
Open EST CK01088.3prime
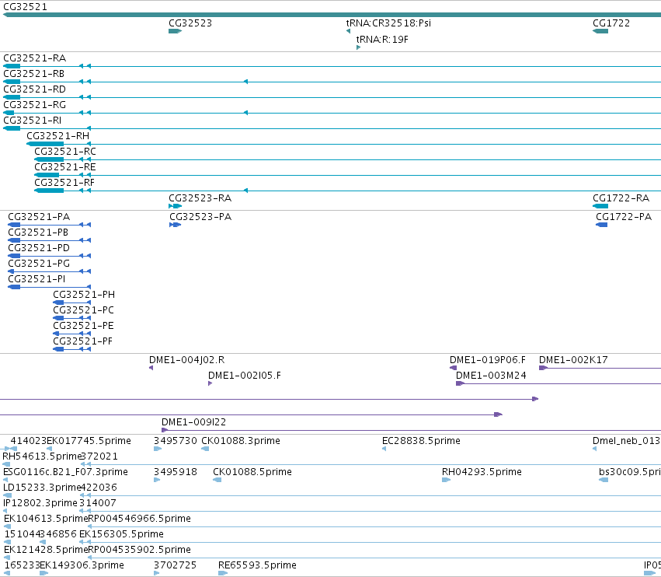click(241, 441)
